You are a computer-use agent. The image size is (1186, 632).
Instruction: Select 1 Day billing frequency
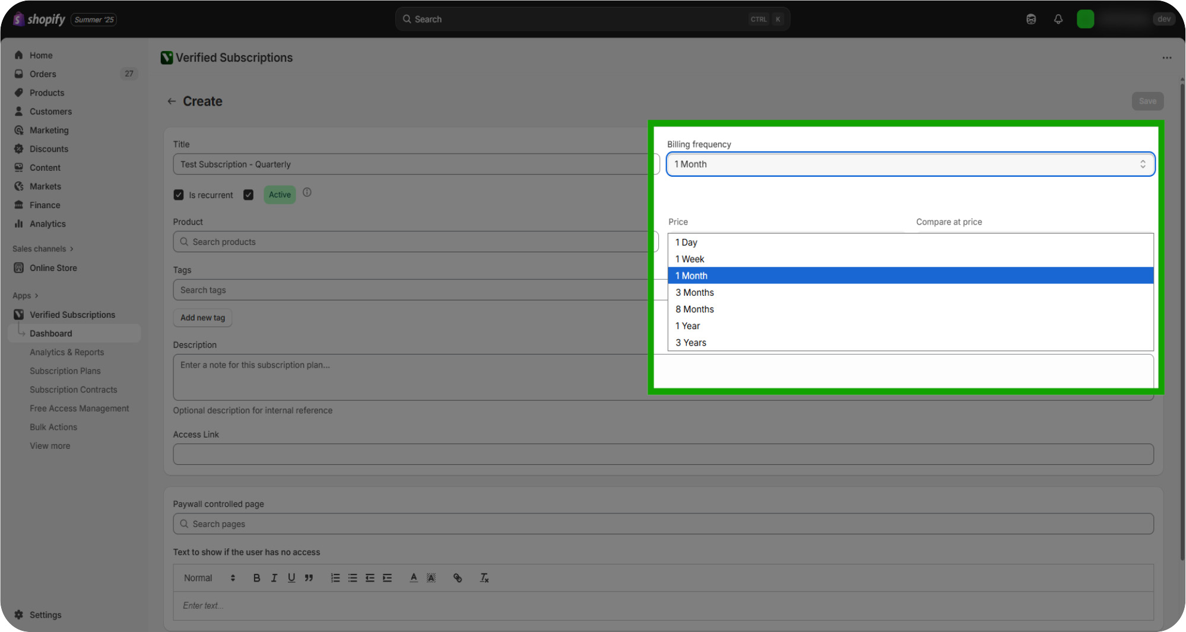(911, 242)
